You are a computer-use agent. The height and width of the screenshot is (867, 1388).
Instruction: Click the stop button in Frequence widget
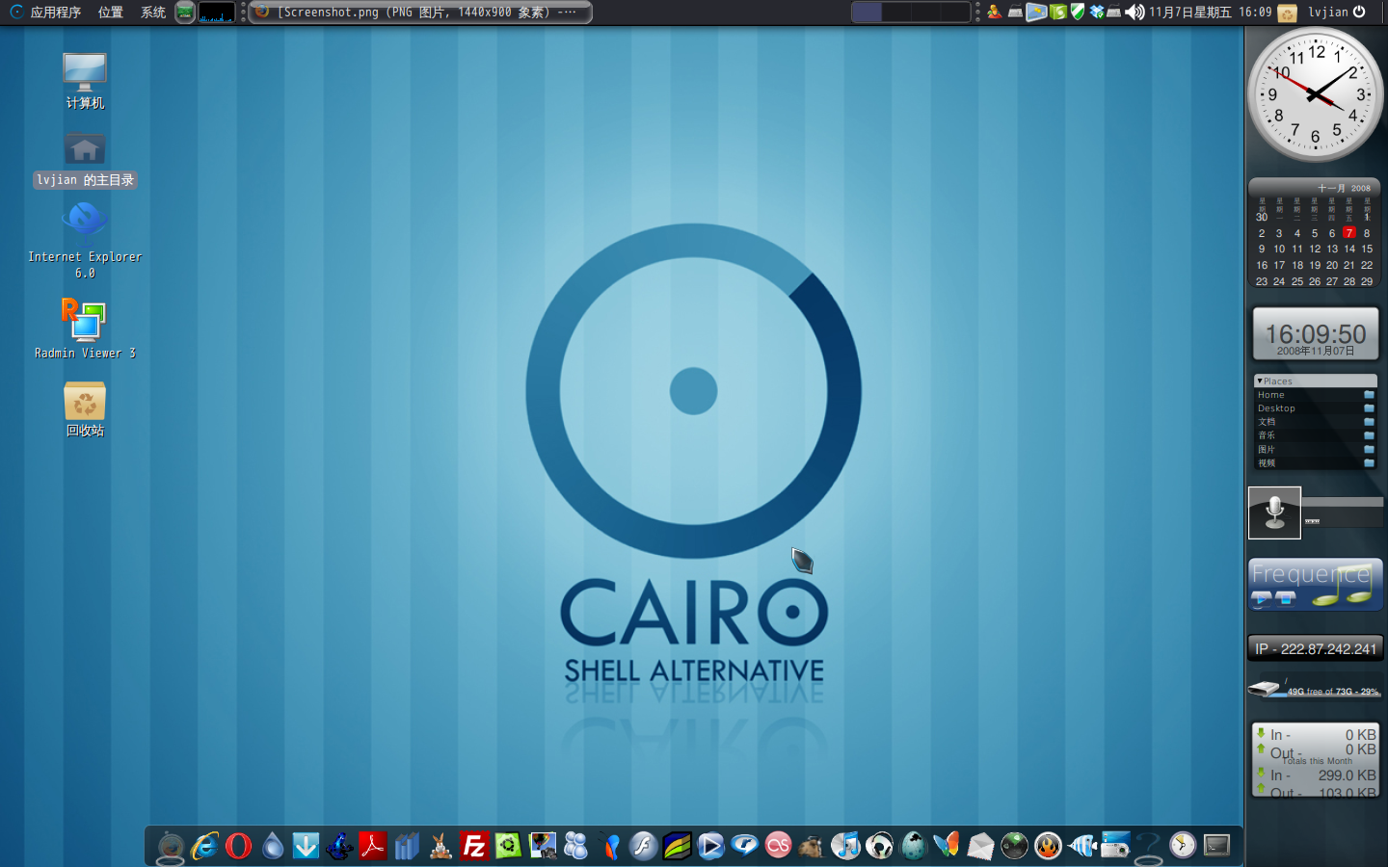[x=1286, y=599]
